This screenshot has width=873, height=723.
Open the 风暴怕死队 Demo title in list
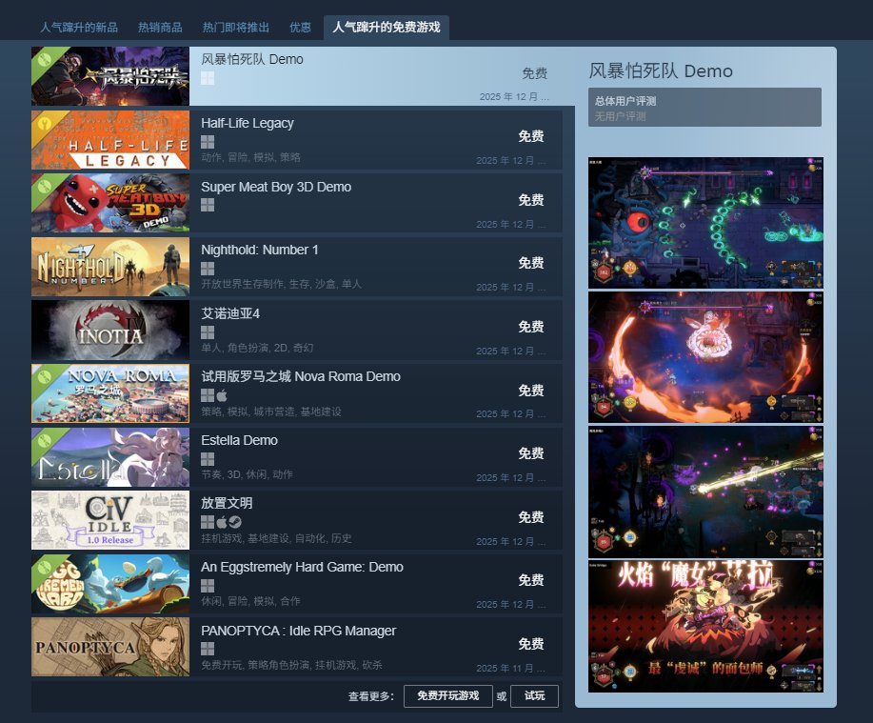[x=252, y=59]
